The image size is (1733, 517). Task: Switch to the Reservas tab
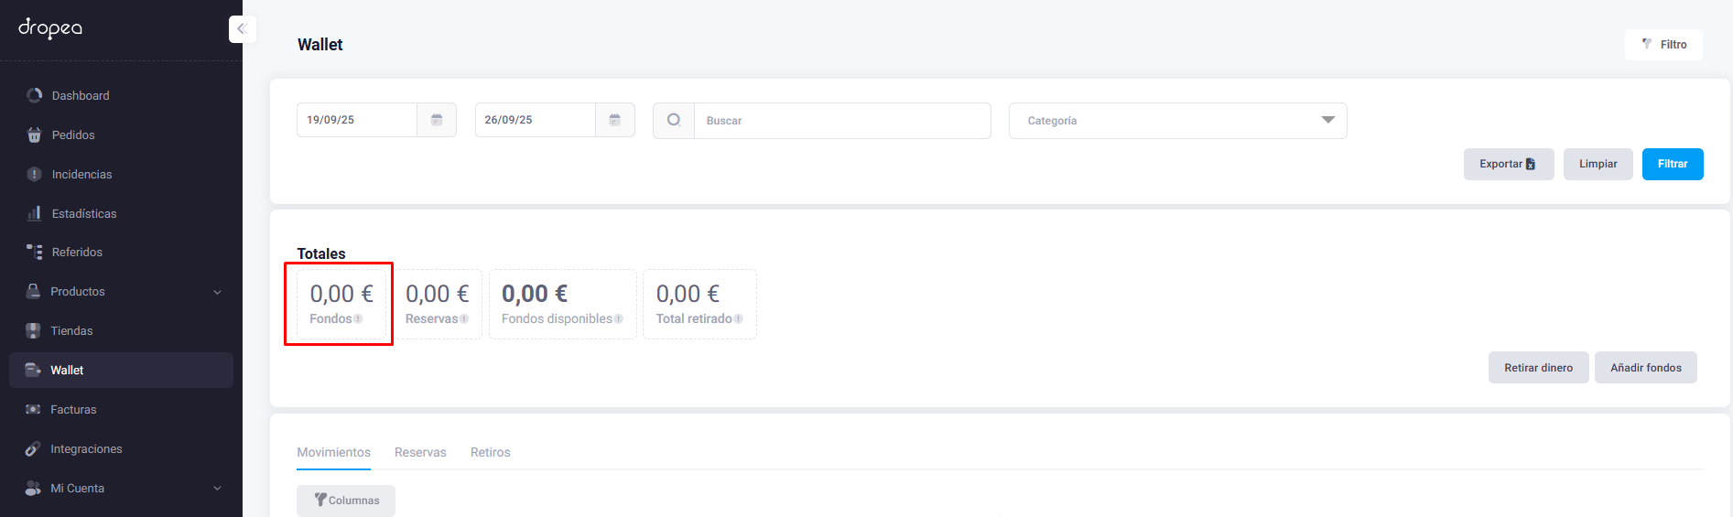coord(420,452)
